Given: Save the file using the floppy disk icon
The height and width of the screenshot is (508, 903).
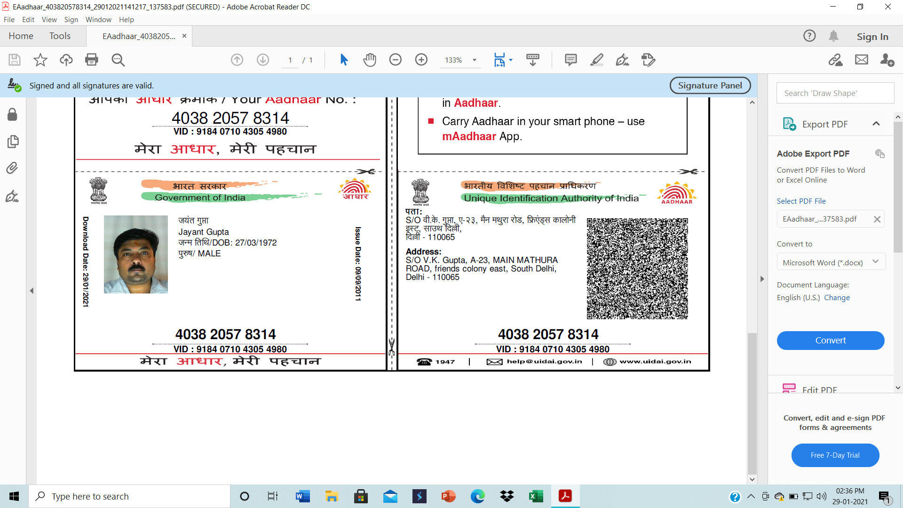Looking at the screenshot, I should 15,60.
